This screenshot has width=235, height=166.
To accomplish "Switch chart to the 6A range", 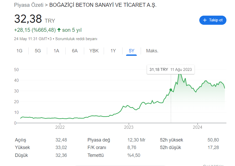I will point(75,51).
